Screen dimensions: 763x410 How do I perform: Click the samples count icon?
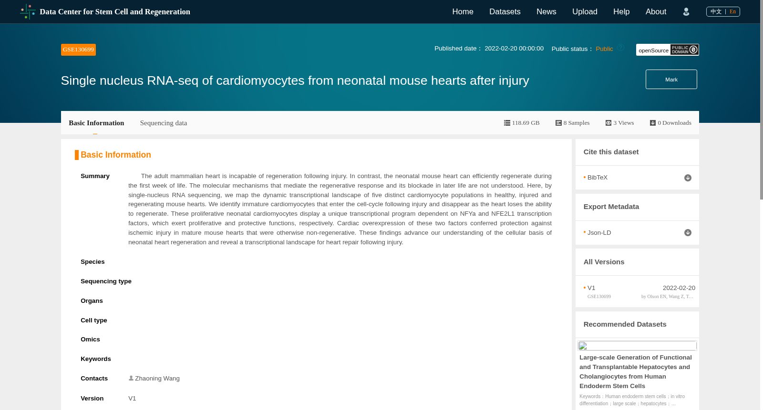coord(558,123)
